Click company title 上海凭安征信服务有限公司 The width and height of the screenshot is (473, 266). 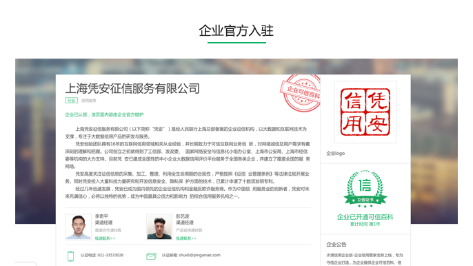click(x=132, y=88)
